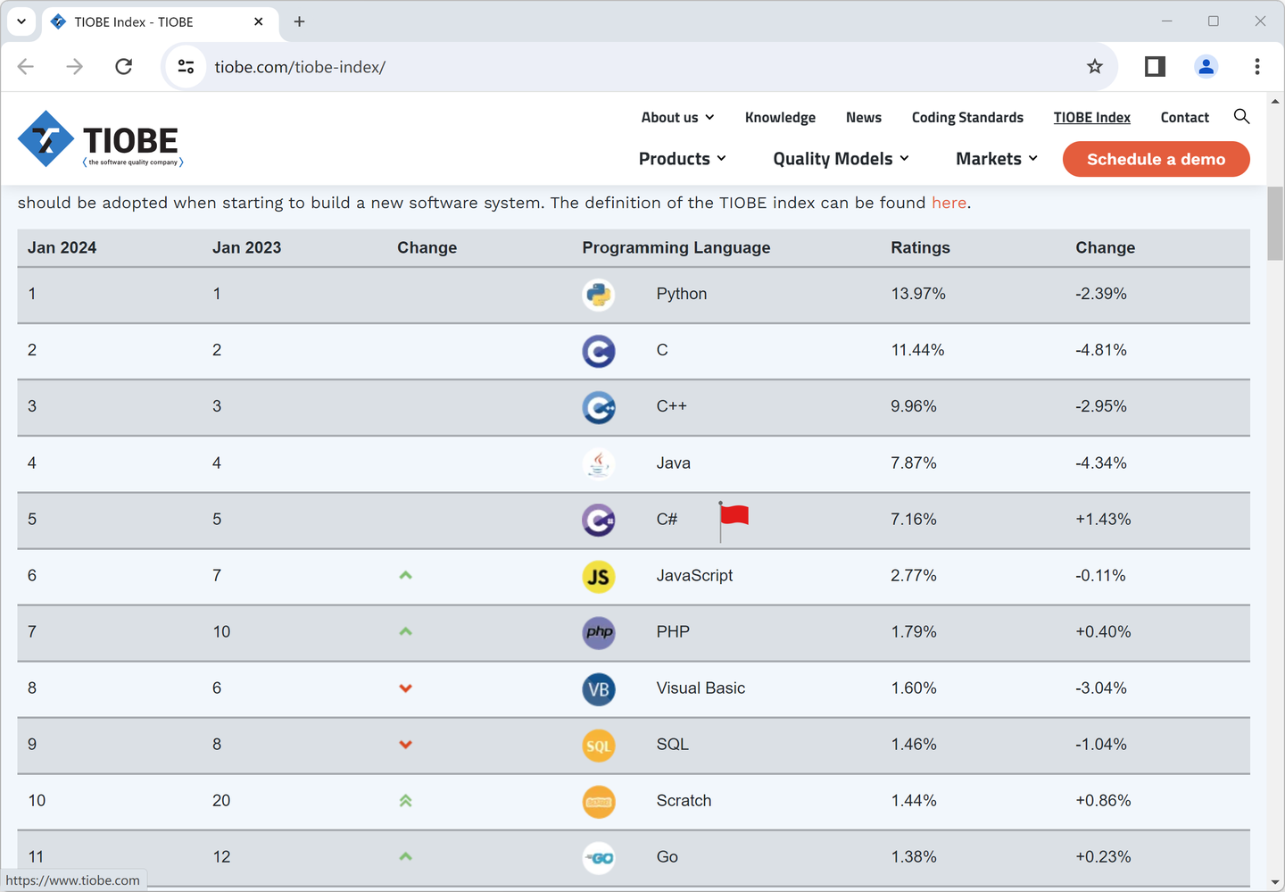Click the red flag next to C#
Viewport: 1285px width, 892px height.
[x=734, y=521]
